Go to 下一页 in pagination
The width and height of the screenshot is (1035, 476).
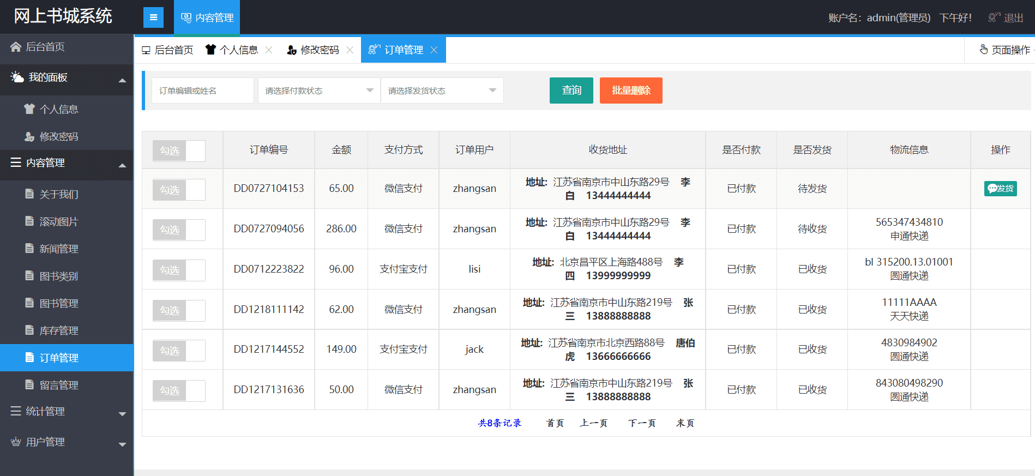pyautogui.click(x=642, y=423)
